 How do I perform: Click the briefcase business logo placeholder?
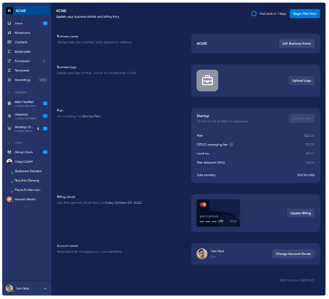[207, 80]
